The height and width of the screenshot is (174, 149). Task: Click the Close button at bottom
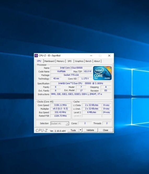coord(106,130)
